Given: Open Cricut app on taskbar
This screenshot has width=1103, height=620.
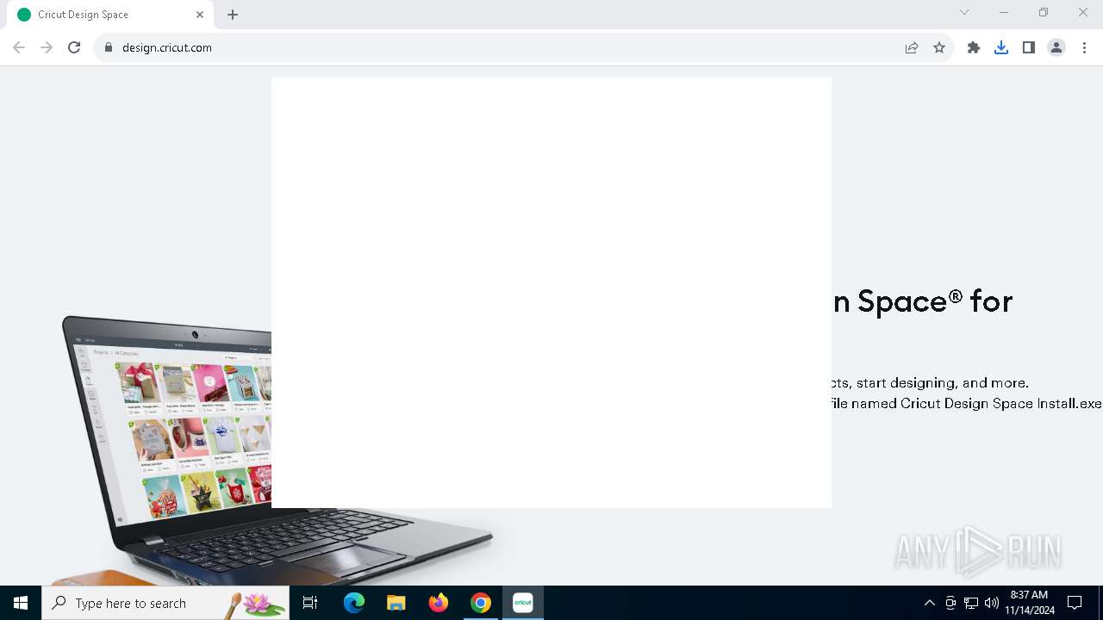Looking at the screenshot, I should click(523, 603).
